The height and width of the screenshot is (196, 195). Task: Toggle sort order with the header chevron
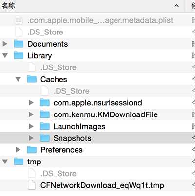tap(176, 6)
